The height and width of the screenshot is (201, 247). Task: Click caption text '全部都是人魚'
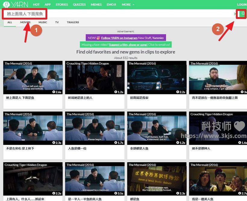click(x=139, y=148)
